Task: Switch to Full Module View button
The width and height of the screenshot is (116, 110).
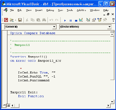Action: coord(8,106)
